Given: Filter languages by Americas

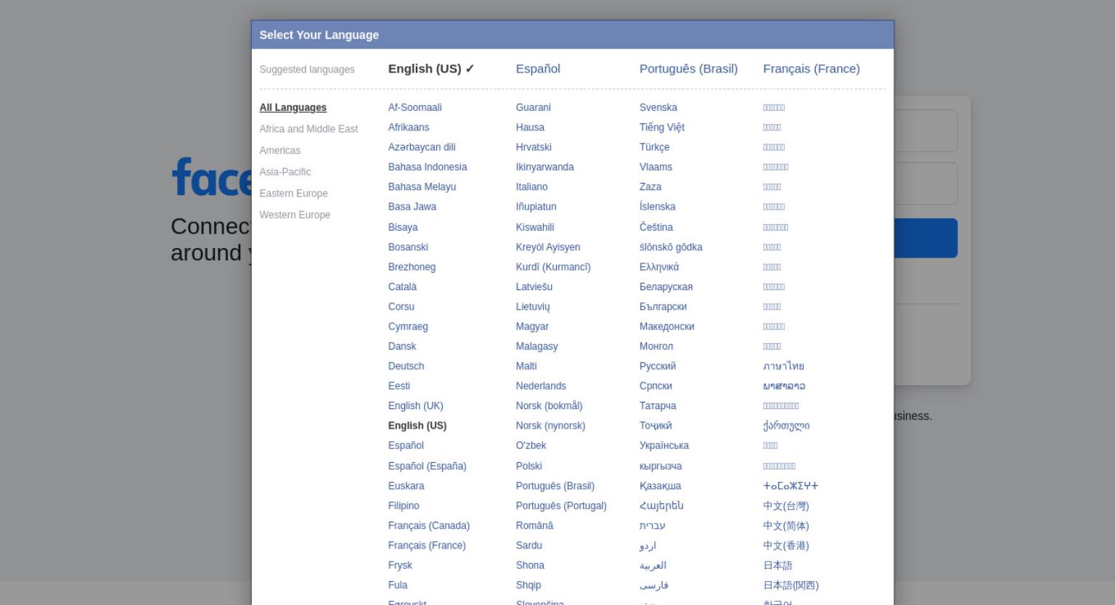Looking at the screenshot, I should click(280, 150).
